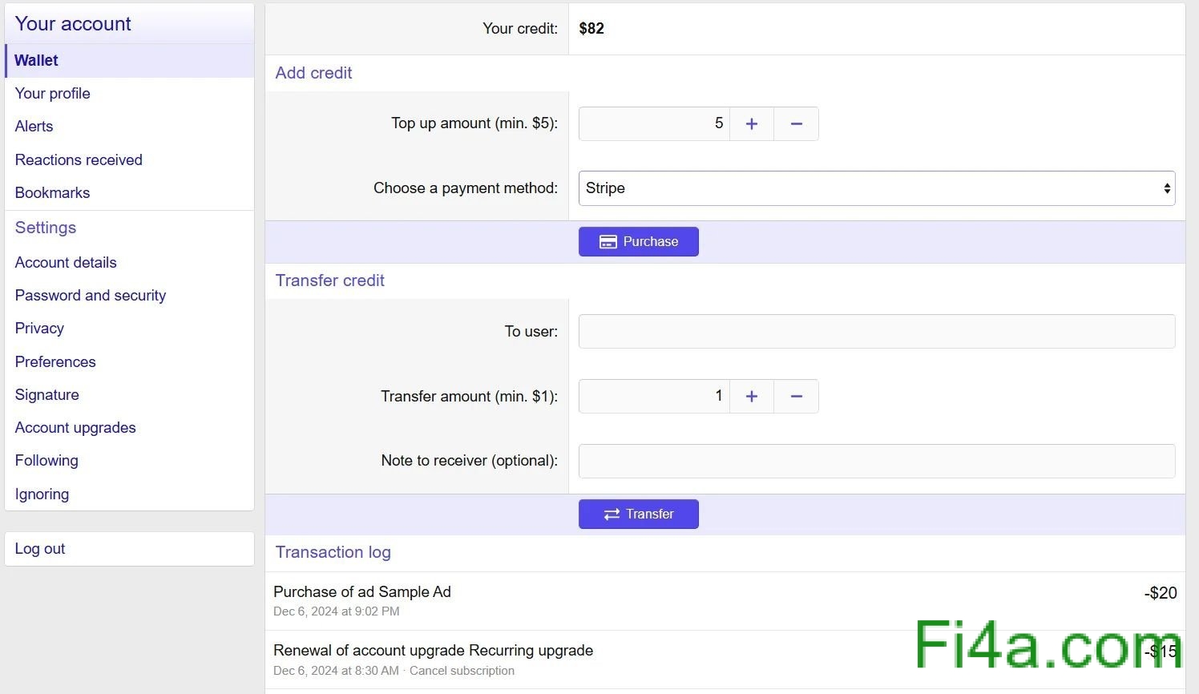Click the top up amount number field
Screen dimensions: 1199x694
coord(654,124)
